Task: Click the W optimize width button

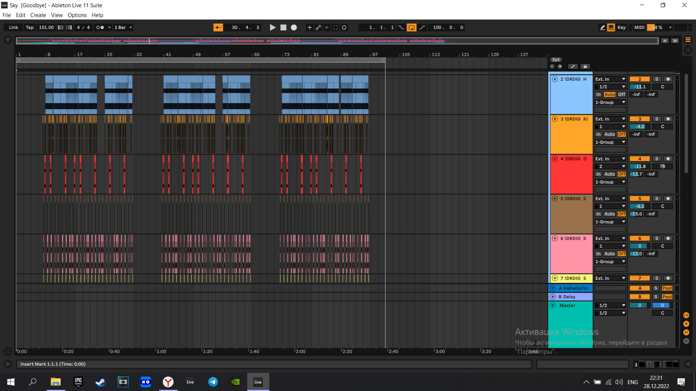Action: pyautogui.click(x=675, y=41)
